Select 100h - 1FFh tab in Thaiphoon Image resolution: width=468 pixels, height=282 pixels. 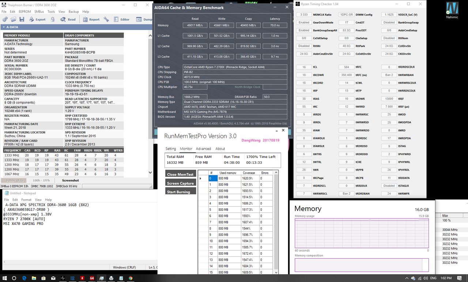click(41, 180)
